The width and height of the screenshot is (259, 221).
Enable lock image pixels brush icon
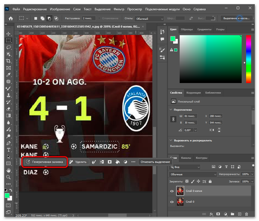(x=193, y=181)
